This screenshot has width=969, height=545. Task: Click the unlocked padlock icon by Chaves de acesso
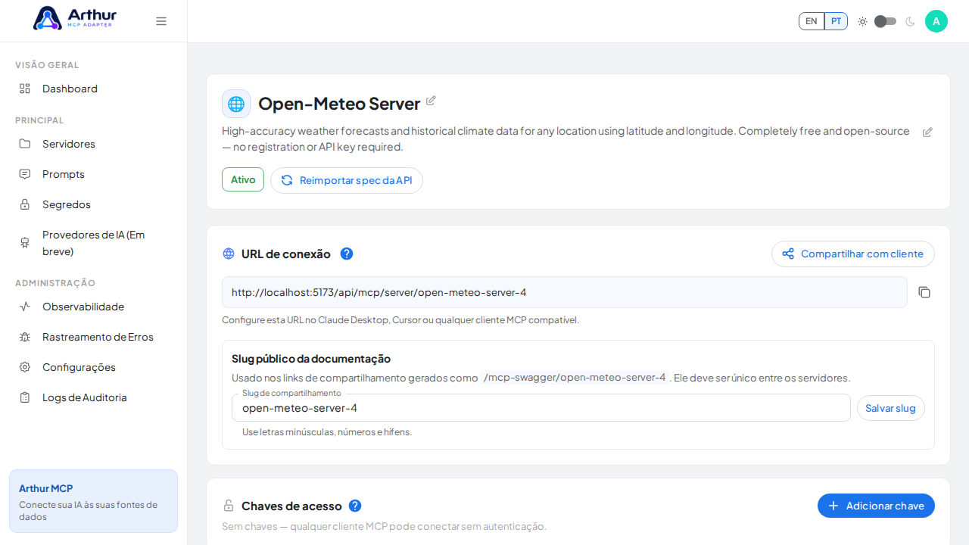[x=229, y=506]
